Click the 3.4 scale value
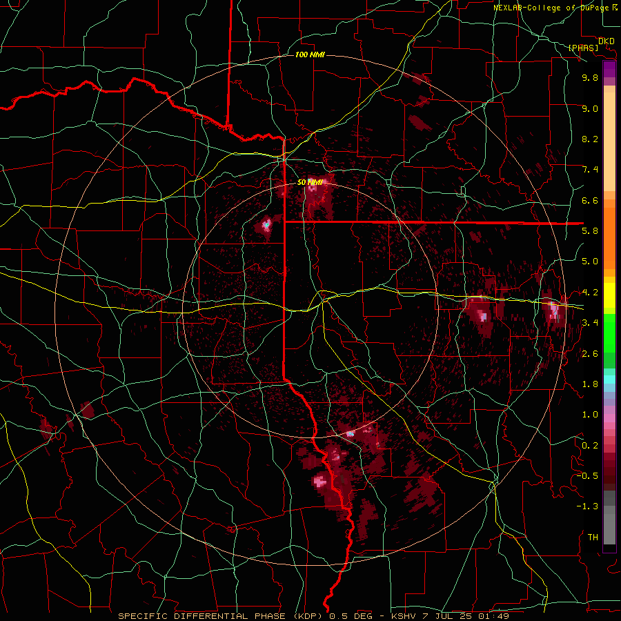The width and height of the screenshot is (621, 621). pos(590,323)
